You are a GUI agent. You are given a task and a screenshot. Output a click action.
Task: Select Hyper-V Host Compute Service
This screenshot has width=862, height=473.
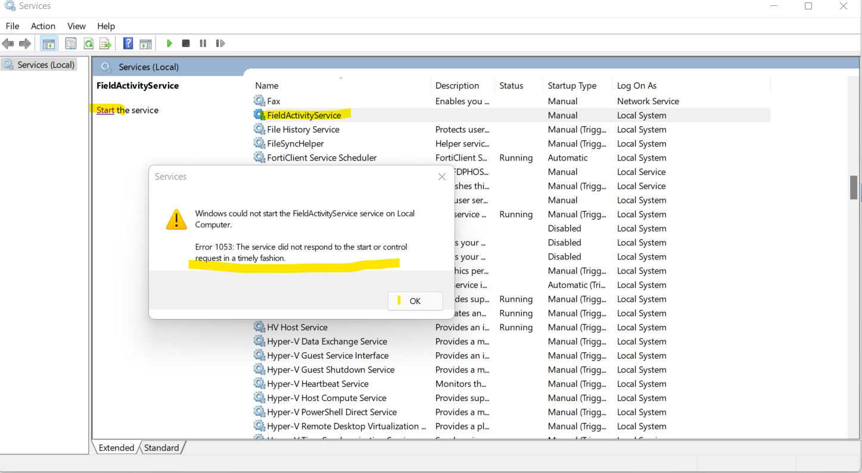[x=511, y=398]
